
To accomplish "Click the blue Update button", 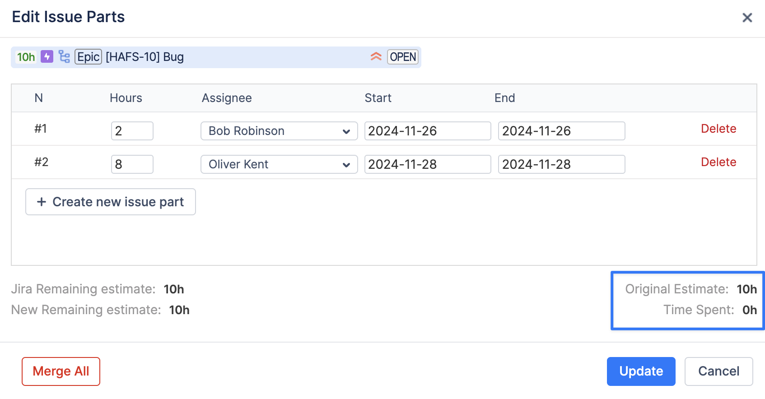I will point(641,371).
